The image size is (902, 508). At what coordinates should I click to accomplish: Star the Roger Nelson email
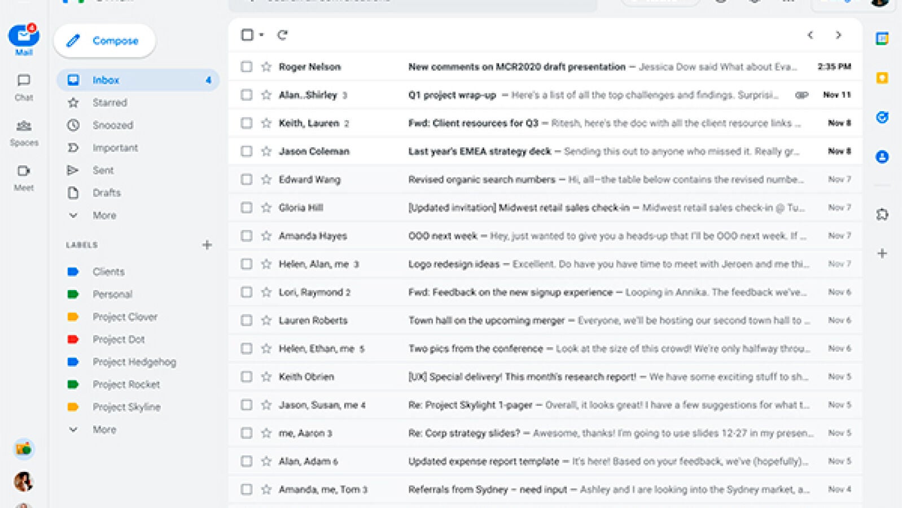266,67
